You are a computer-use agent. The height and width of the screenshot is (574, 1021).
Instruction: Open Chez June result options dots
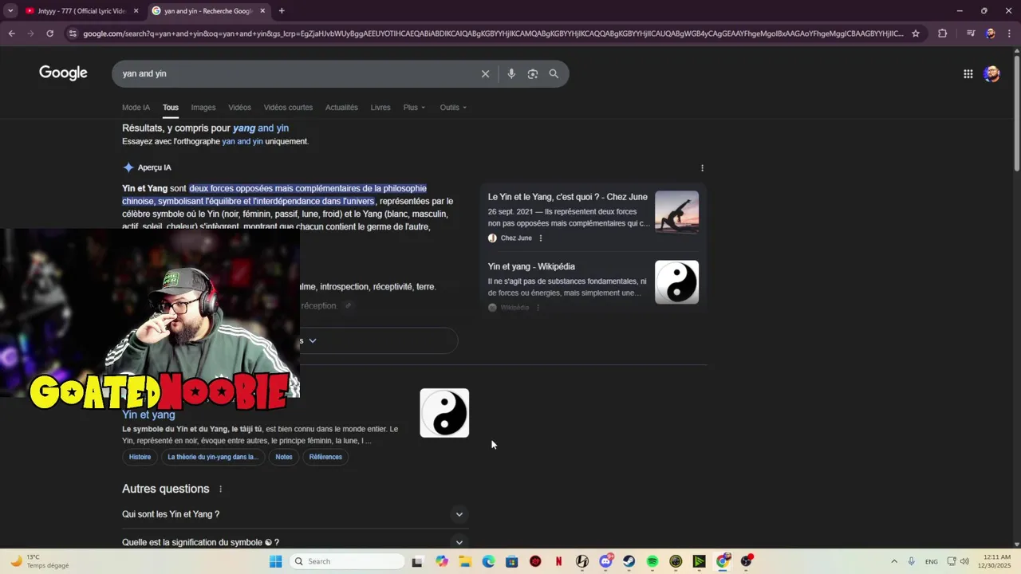click(540, 238)
